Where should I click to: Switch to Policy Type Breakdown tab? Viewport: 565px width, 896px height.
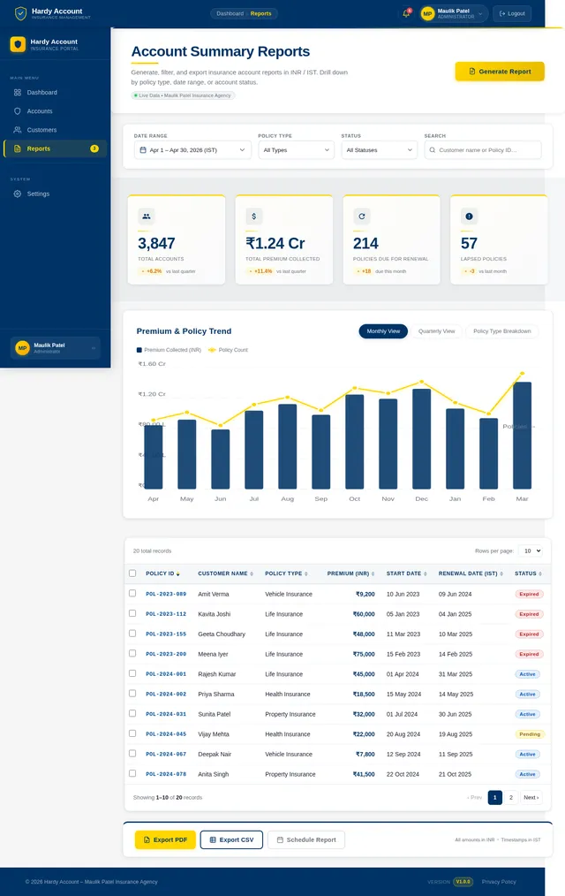pyautogui.click(x=501, y=331)
